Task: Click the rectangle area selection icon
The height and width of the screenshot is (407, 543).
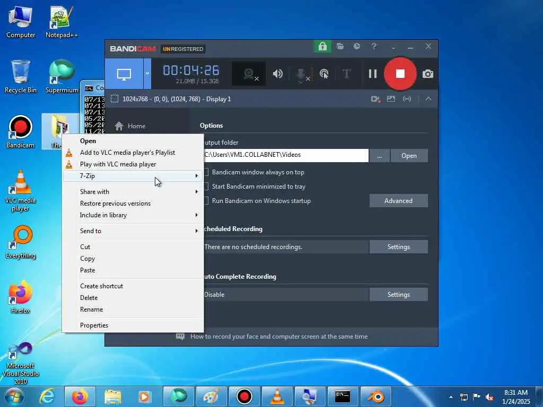Action: 115,99
